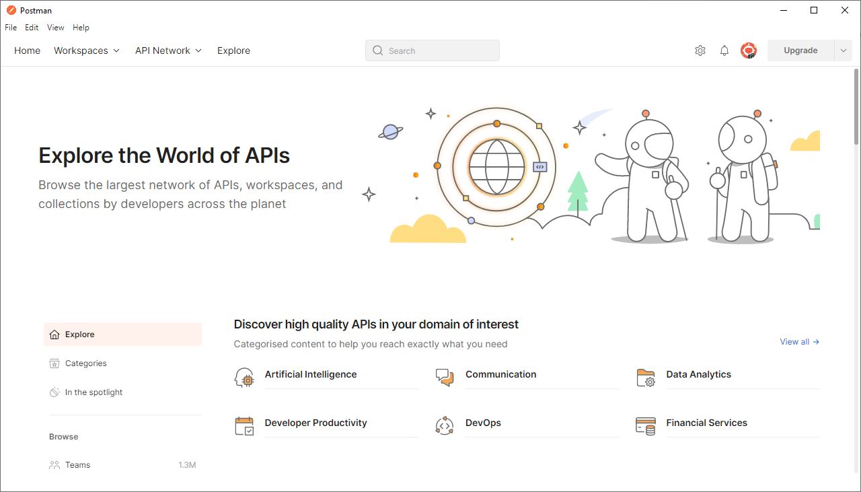Click the search magnifier icon
This screenshot has height=492, width=861.
tap(377, 50)
